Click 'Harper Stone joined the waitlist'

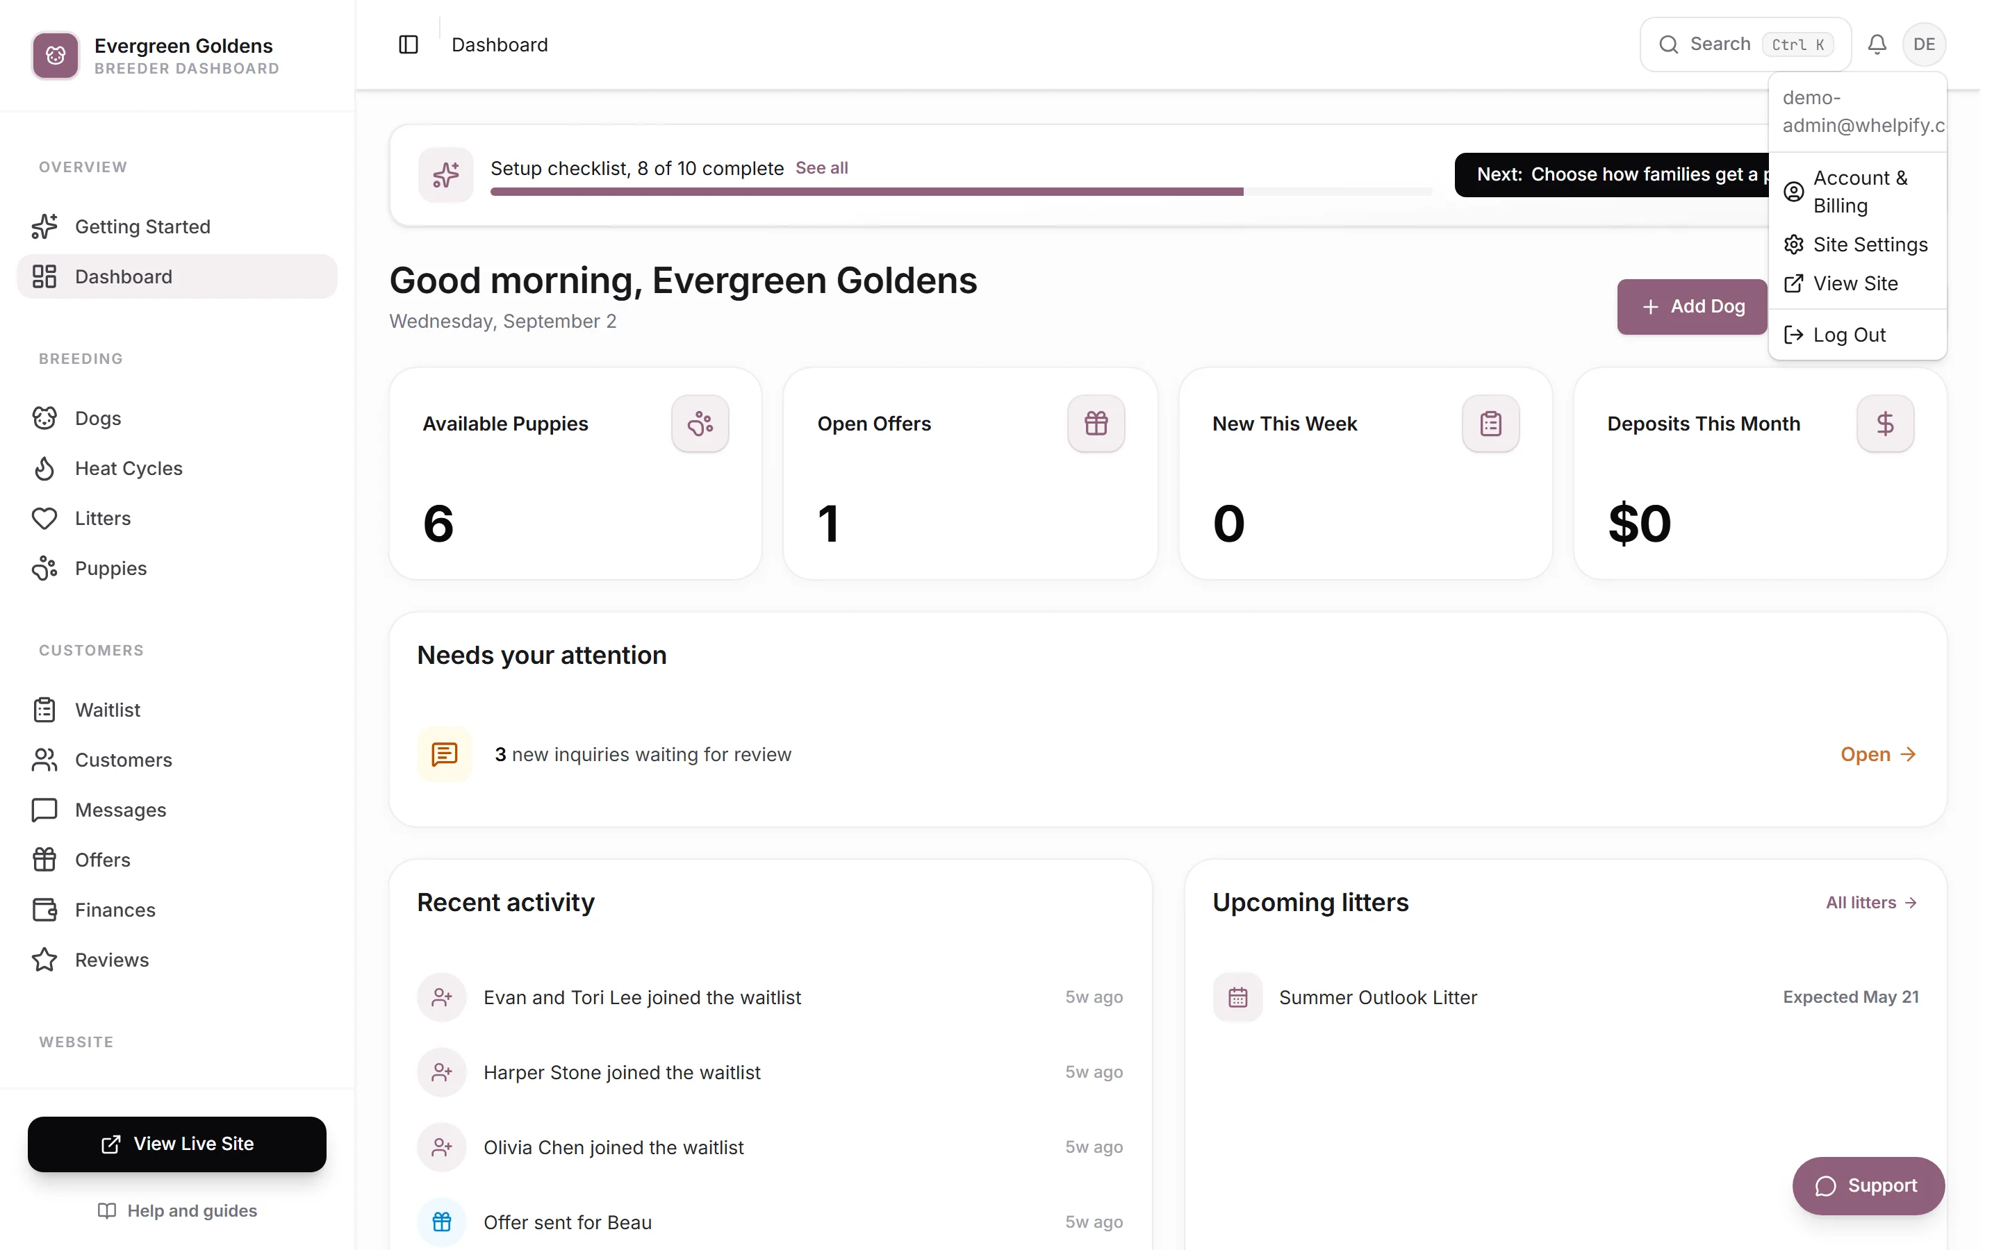point(622,1072)
